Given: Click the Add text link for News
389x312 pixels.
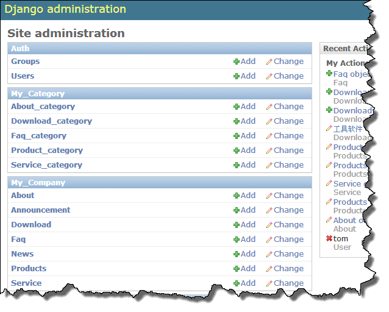Looking at the screenshot, I should 248,254.
